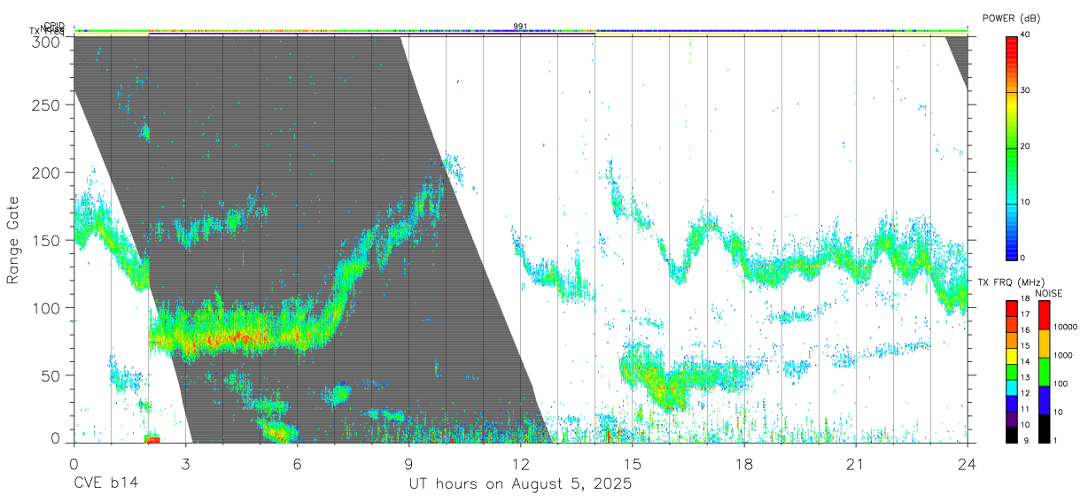Pick the yellow swatch of the TX FRQ bar

(x=1011, y=356)
